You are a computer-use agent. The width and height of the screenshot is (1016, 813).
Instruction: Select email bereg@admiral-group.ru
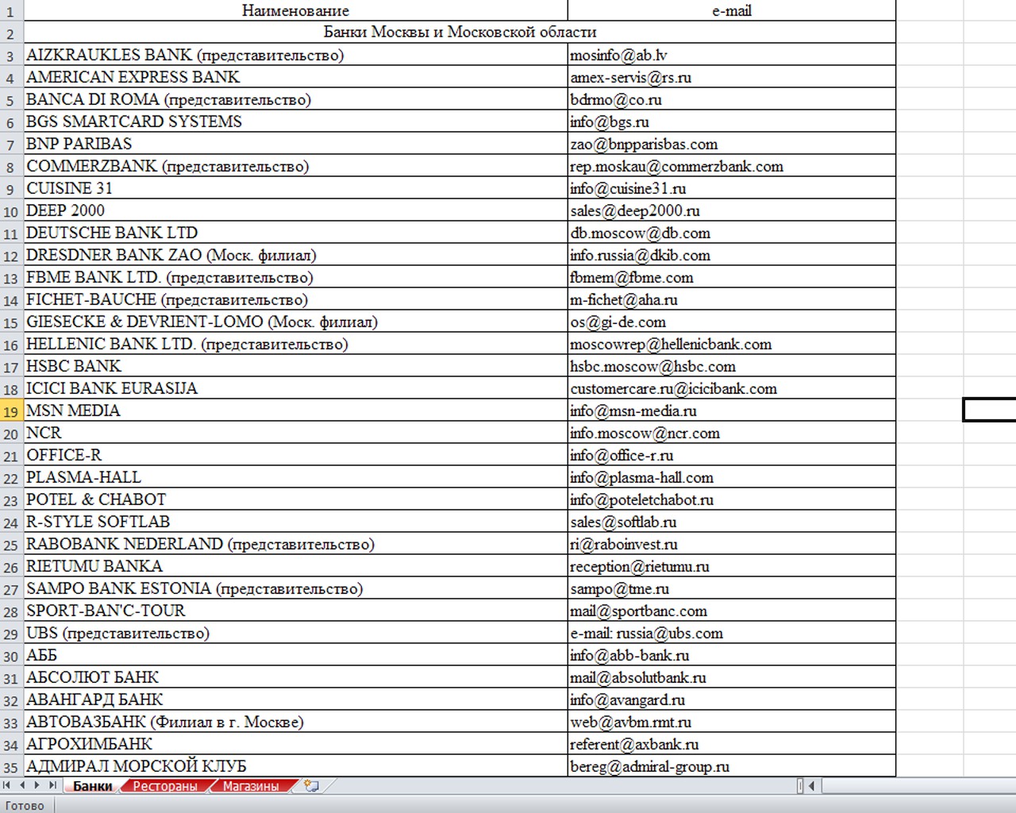tap(732, 766)
